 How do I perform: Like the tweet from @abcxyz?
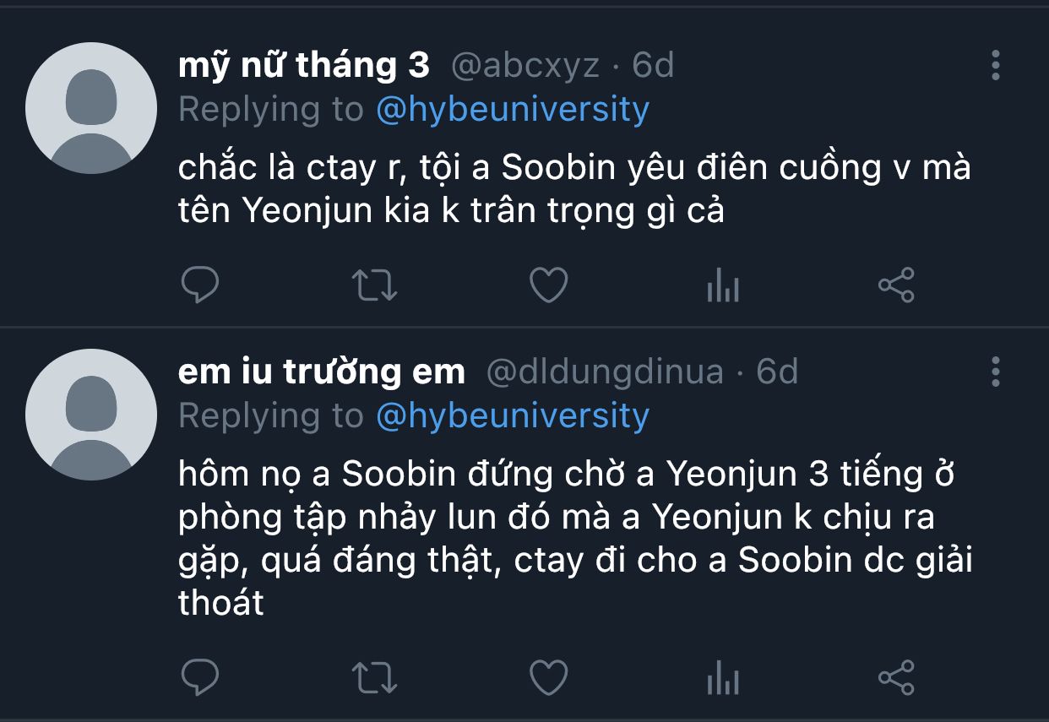[x=548, y=285]
